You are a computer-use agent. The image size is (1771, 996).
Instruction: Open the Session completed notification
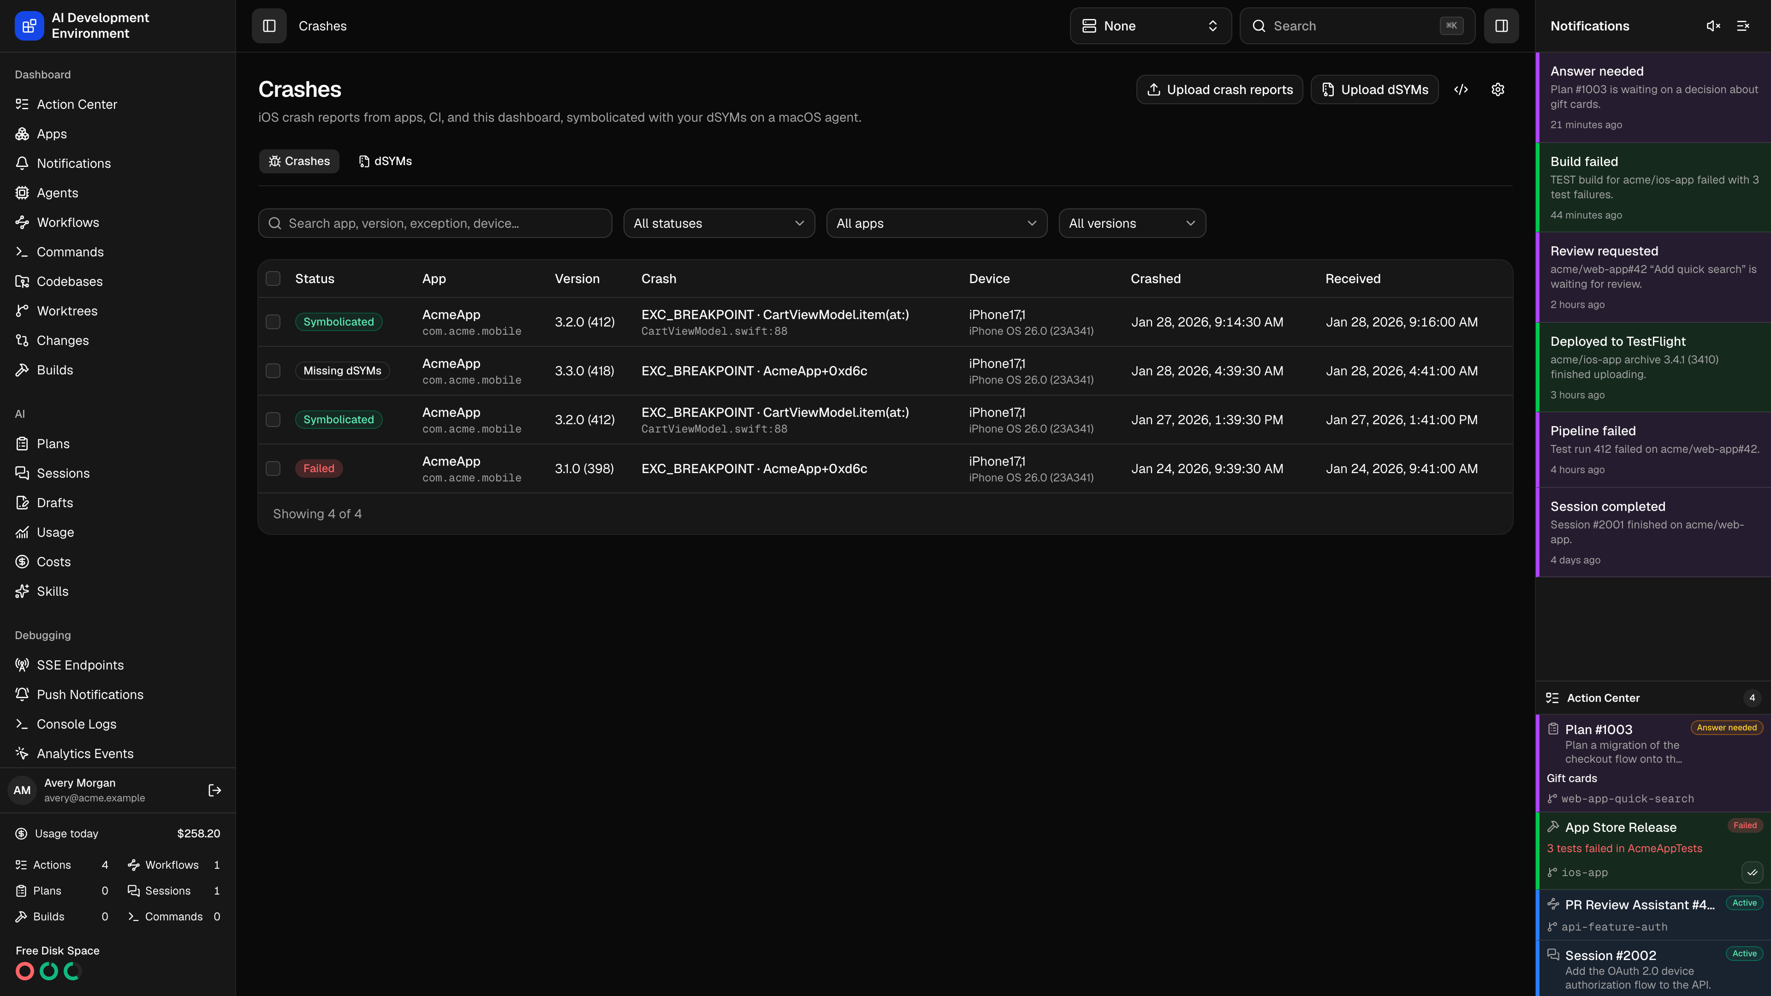[1653, 533]
